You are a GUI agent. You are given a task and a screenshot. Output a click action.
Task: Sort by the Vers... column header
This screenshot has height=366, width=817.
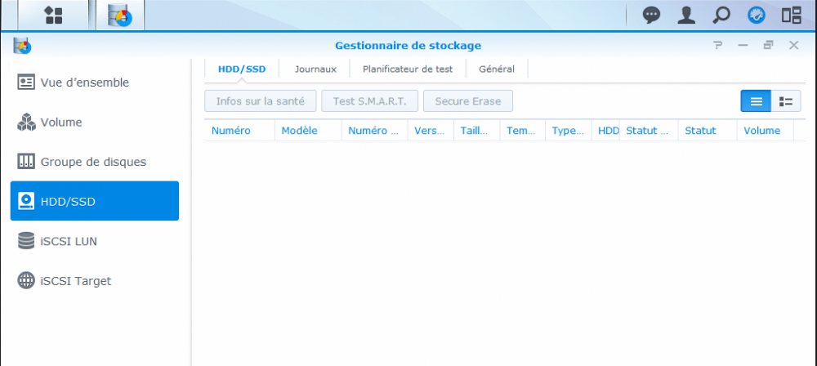coord(431,131)
